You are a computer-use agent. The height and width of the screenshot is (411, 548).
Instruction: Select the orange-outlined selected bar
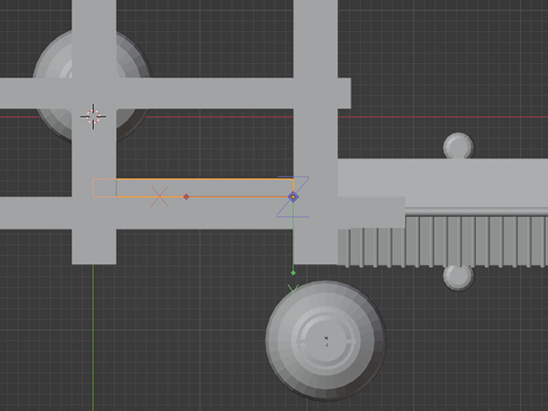[228, 187]
